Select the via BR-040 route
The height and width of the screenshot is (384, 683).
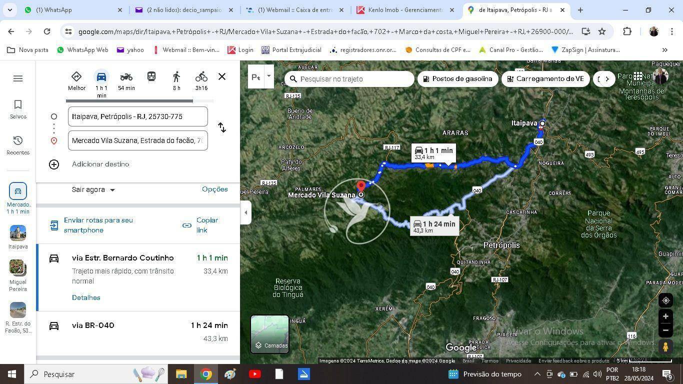(138, 332)
